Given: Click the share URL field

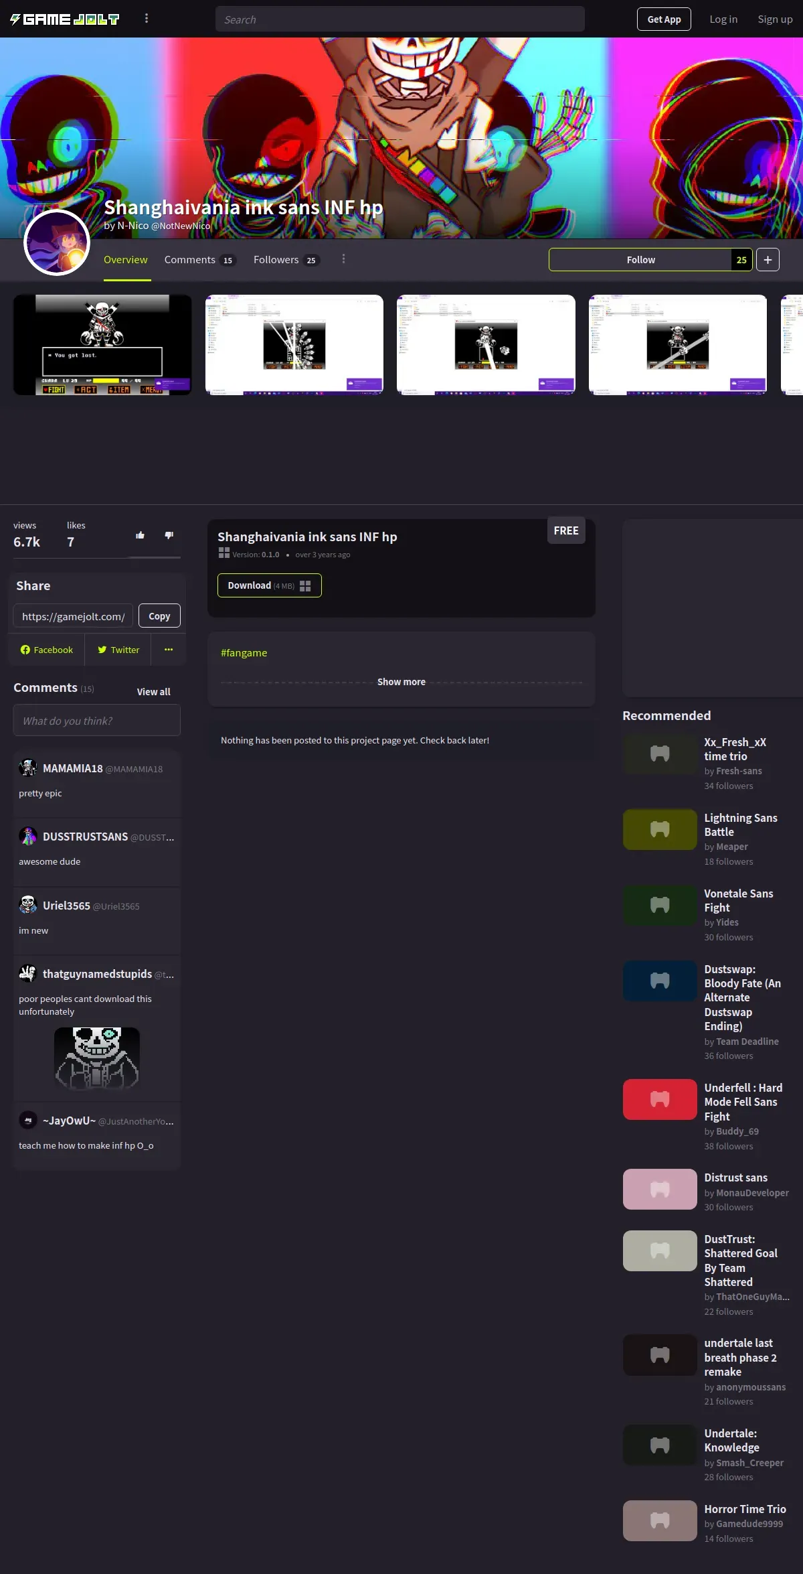Looking at the screenshot, I should 73,616.
